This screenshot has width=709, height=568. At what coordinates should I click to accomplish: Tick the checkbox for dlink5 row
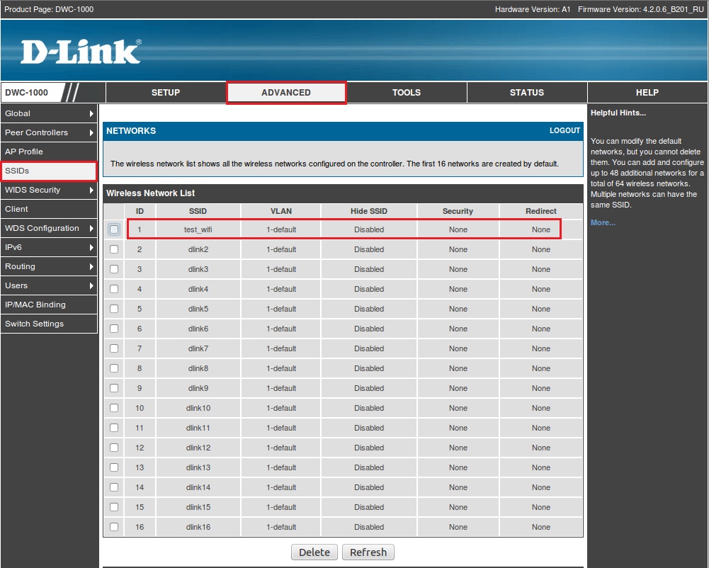tap(114, 309)
